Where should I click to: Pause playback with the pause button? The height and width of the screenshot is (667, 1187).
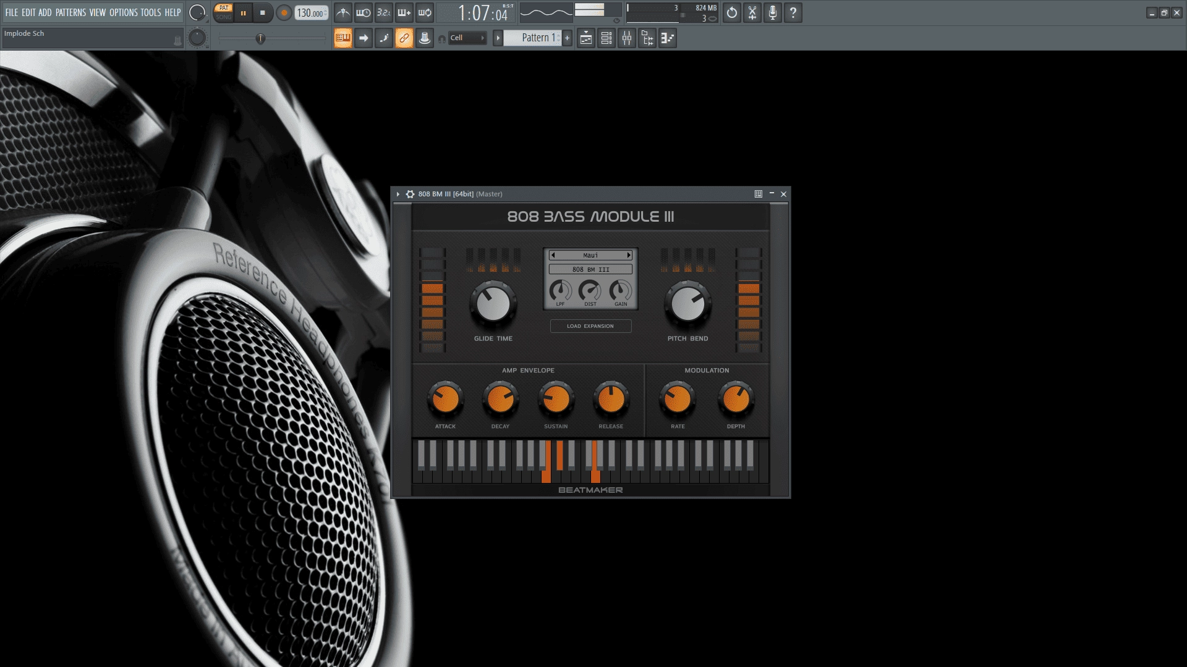[x=244, y=12]
